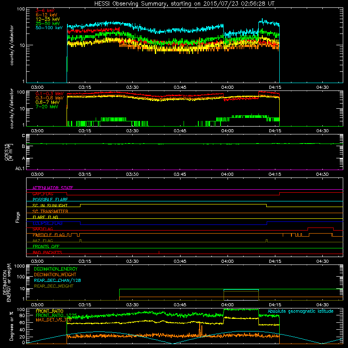Viewport: 348px width, 348px height.
Task: Click the GOES15 W m-2 axis label
Action: click(x=9, y=152)
